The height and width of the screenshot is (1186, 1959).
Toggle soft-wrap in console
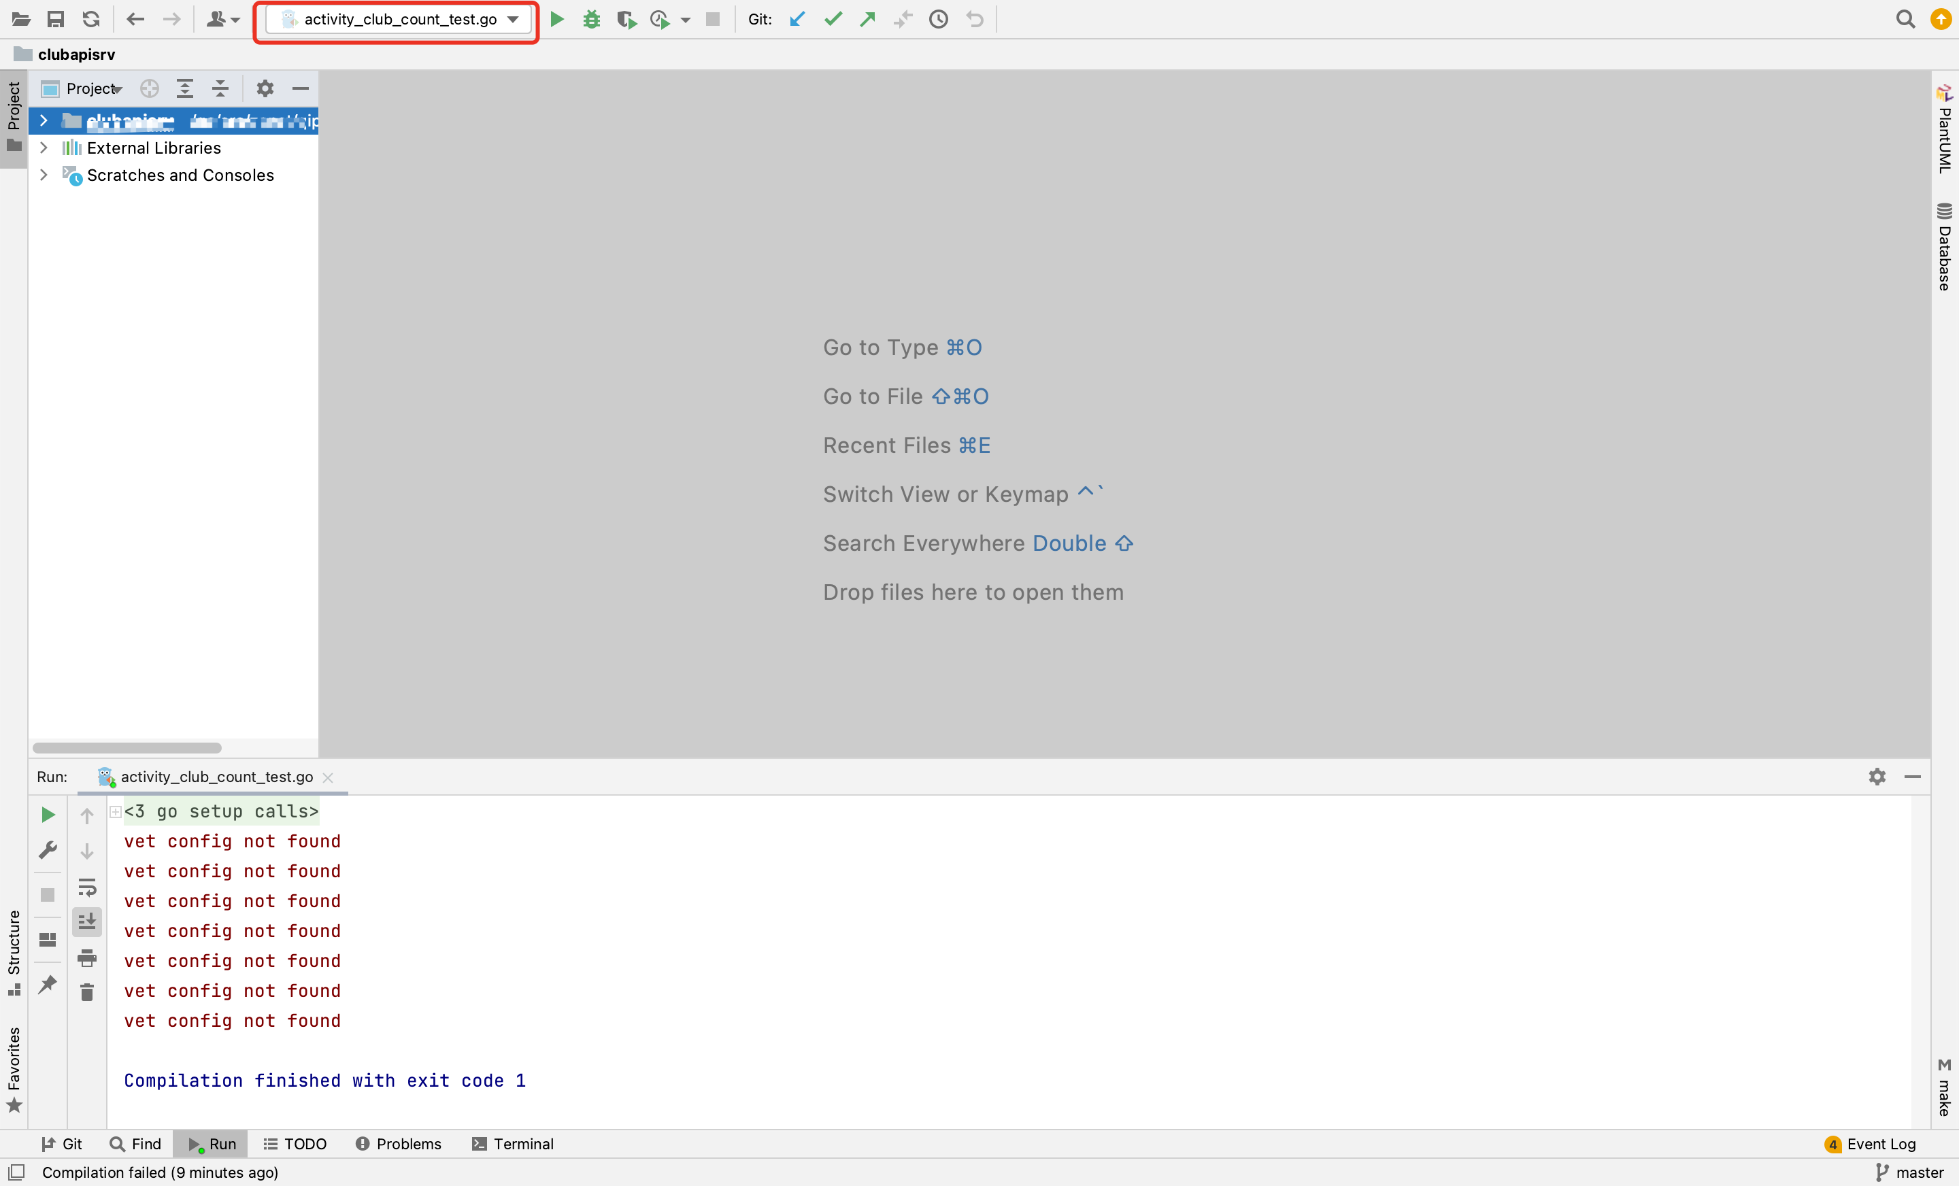click(88, 887)
